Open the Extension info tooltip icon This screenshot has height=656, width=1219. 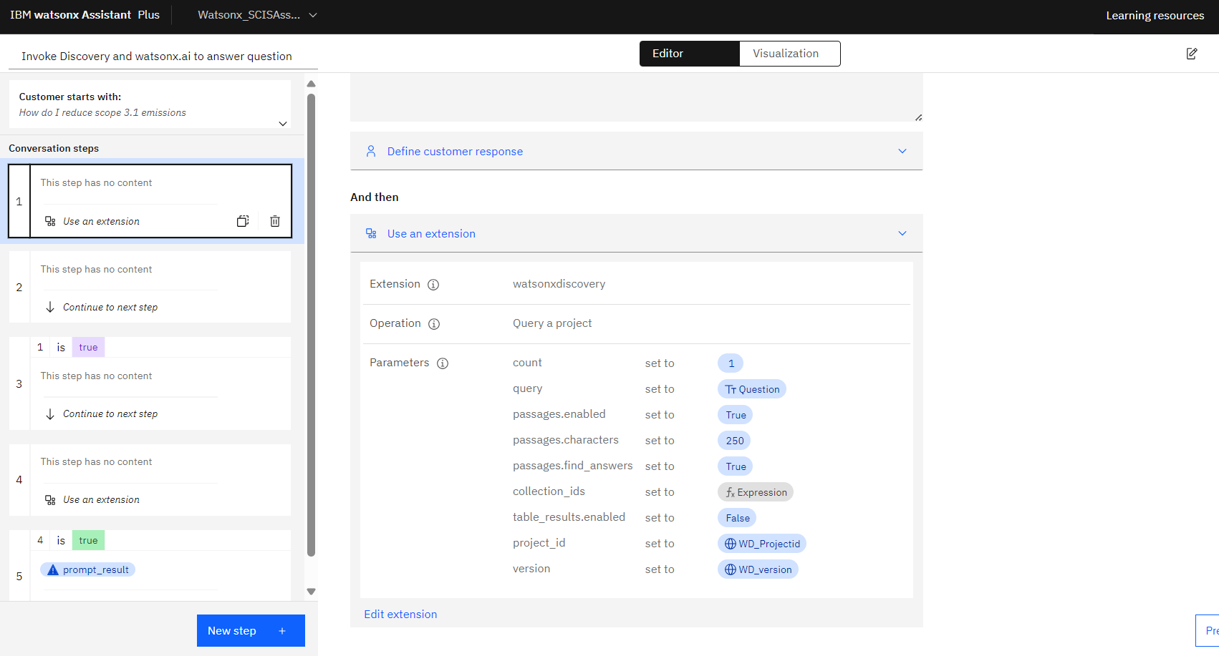coord(433,285)
